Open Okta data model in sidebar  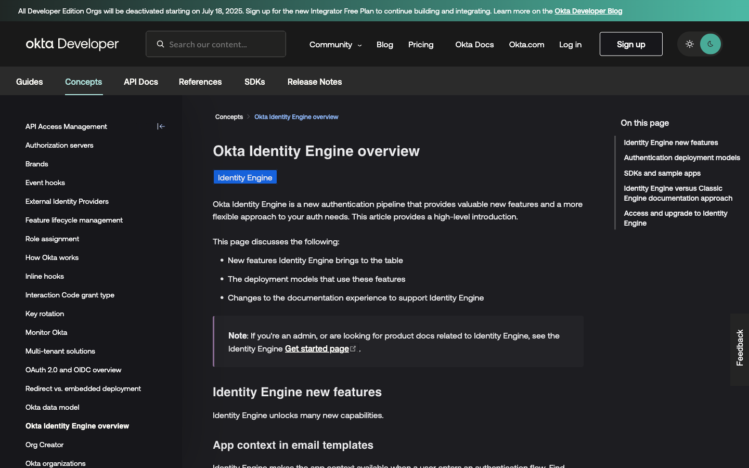click(53, 407)
